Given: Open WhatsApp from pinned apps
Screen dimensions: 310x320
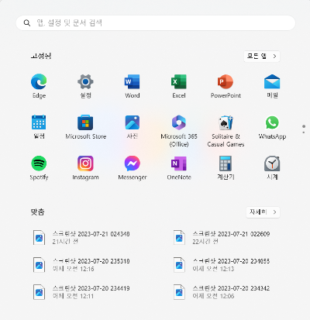Looking at the screenshot, I should pos(272,127).
